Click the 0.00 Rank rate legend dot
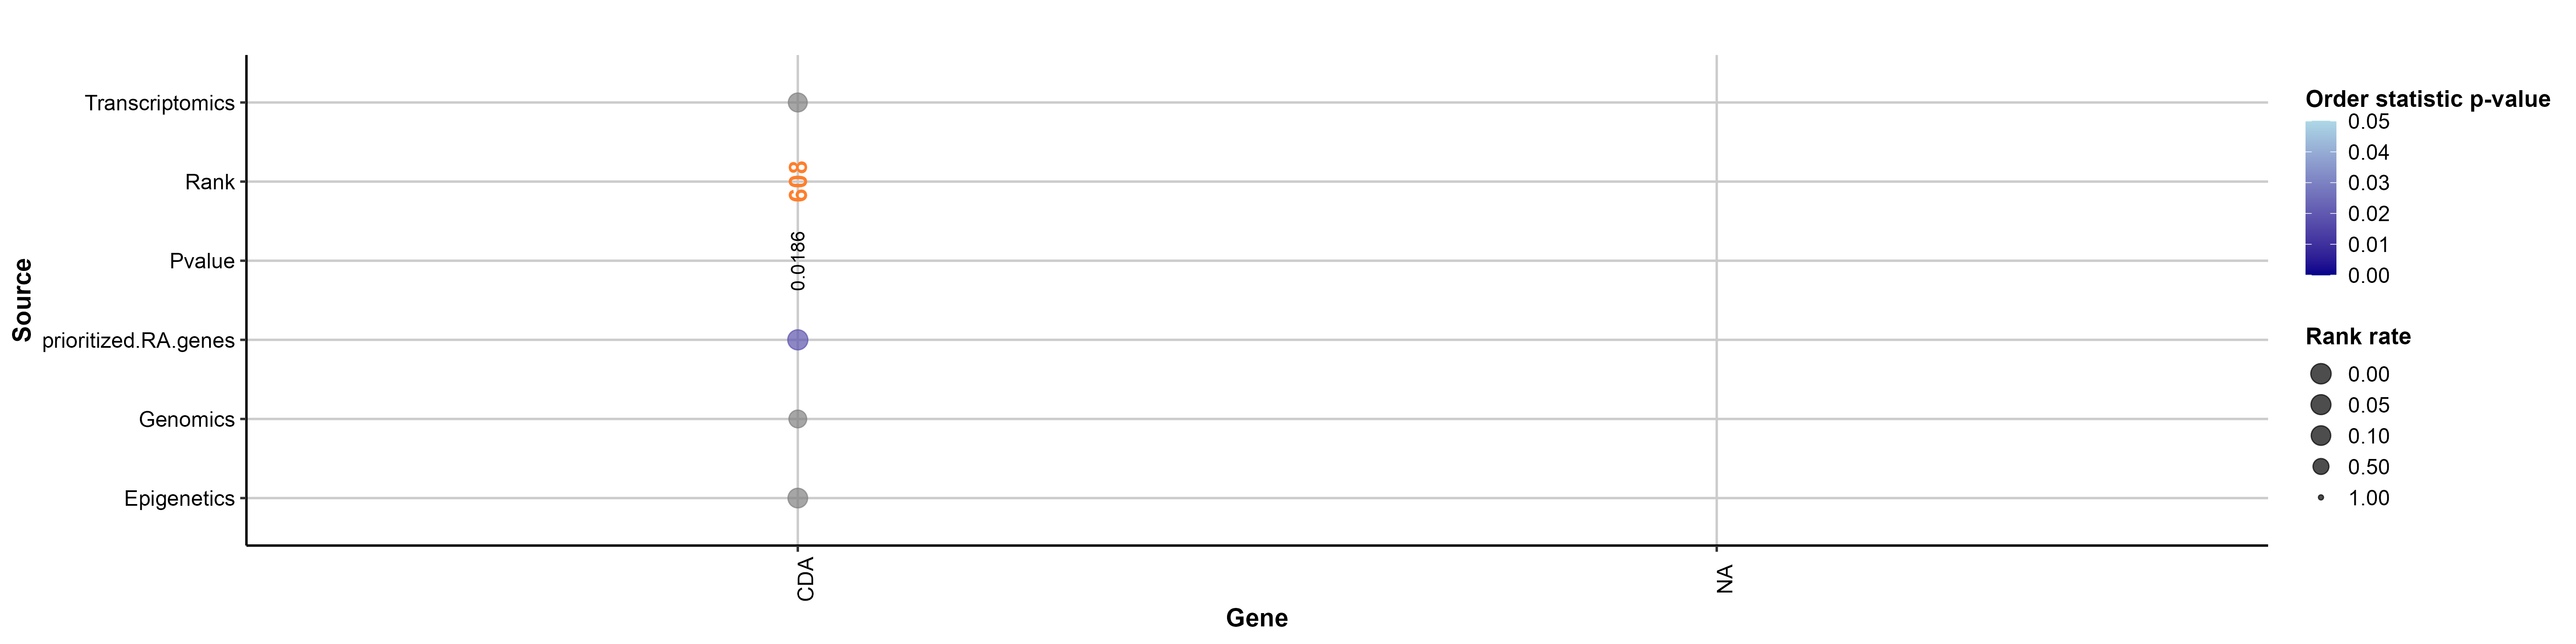 click(2321, 374)
